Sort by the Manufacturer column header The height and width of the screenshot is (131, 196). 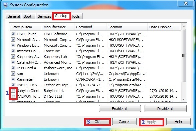point(58,27)
